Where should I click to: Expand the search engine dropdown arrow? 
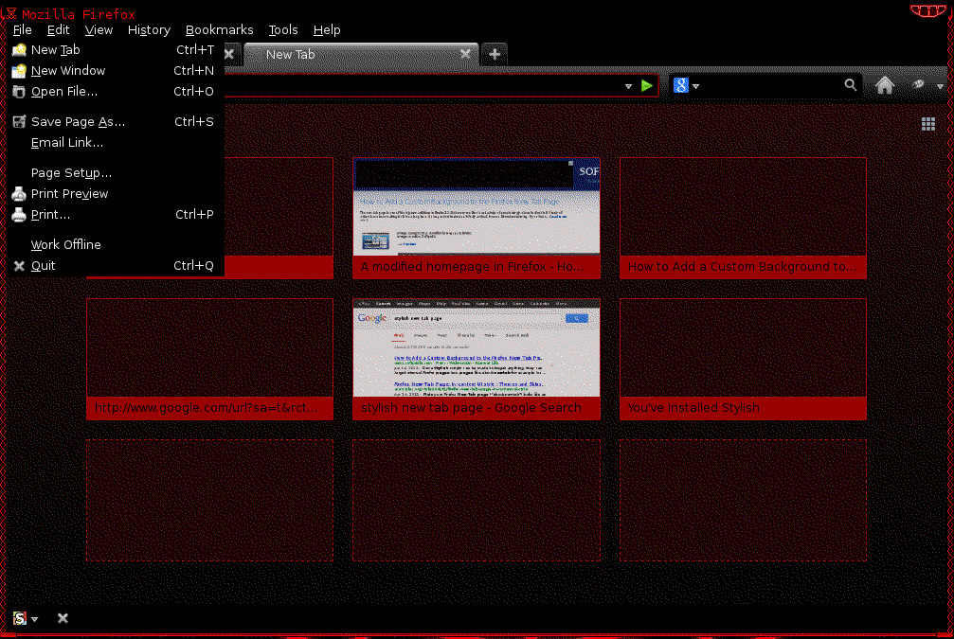pyautogui.click(x=696, y=86)
